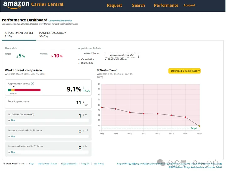The width and height of the screenshot is (226, 172).
Task: Click the red segment of the defect bar
Action: (28, 90)
